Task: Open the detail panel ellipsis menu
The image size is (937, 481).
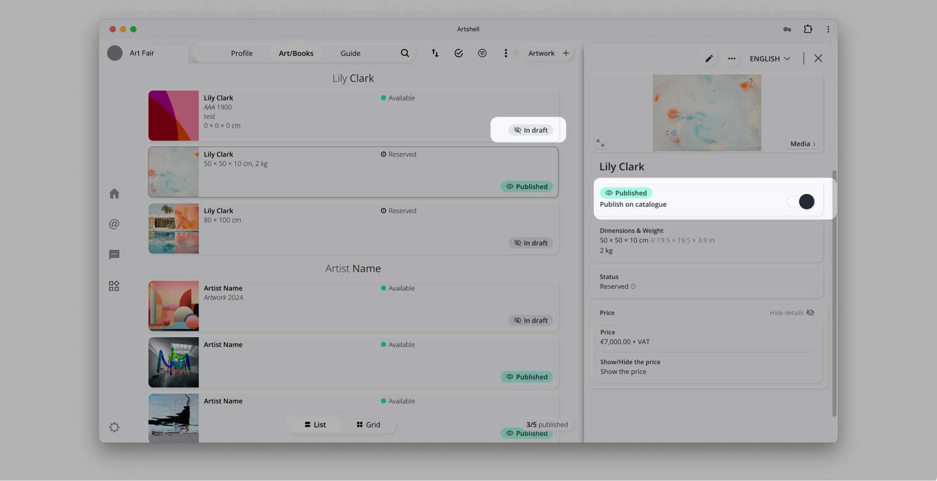Action: coord(732,58)
